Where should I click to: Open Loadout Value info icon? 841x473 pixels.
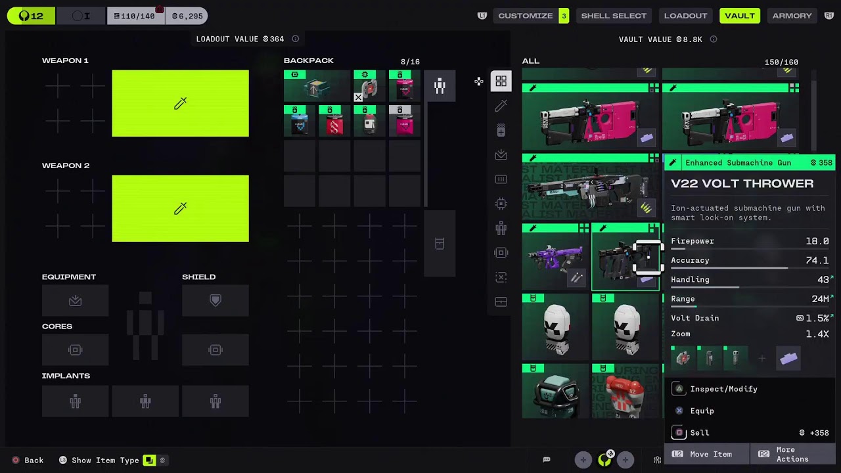[x=296, y=39]
